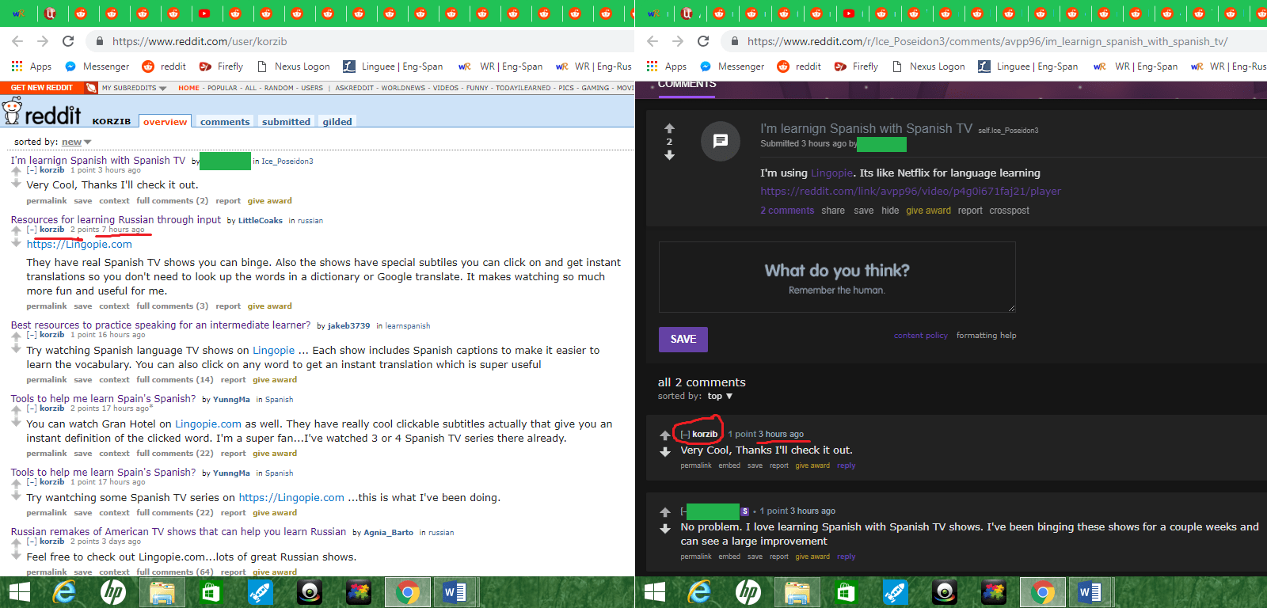Change sorted by new dropdown on profile
Image resolution: width=1267 pixels, height=608 pixels.
coord(77,142)
